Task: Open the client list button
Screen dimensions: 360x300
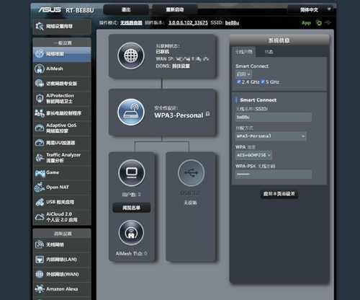Action: pos(132,208)
